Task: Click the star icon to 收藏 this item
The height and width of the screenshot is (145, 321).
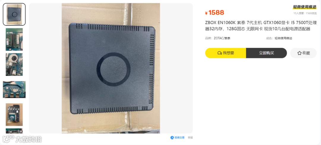Action: (x=299, y=53)
